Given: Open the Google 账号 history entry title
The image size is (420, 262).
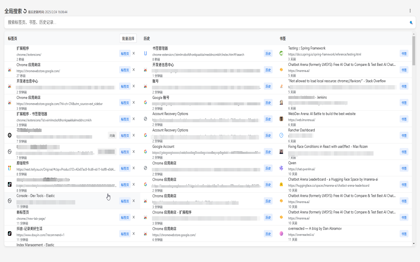Looking at the screenshot, I should click(161, 98).
